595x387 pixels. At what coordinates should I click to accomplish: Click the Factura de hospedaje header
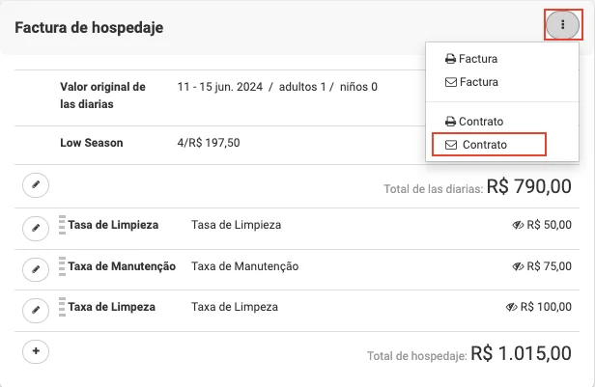(88, 28)
